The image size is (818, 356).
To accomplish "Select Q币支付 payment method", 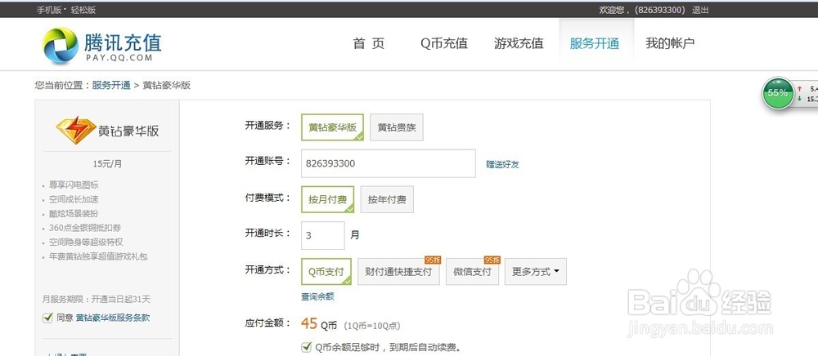I will click(x=326, y=272).
